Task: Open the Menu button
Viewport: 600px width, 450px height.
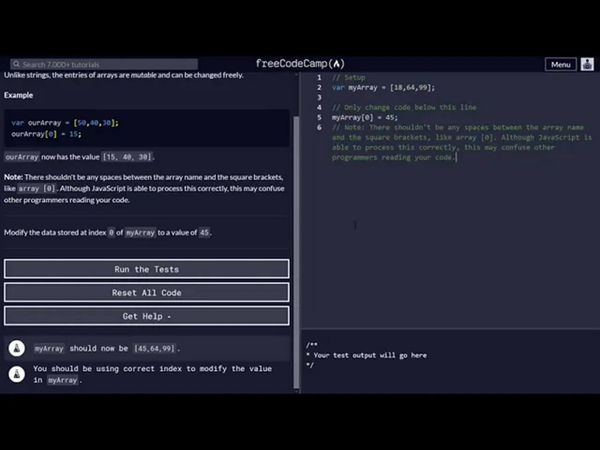Action: (x=561, y=64)
